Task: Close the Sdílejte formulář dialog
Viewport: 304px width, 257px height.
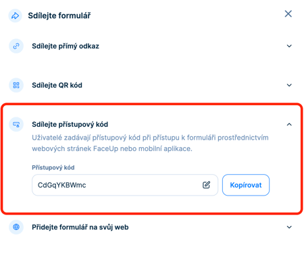Action: coord(288,13)
